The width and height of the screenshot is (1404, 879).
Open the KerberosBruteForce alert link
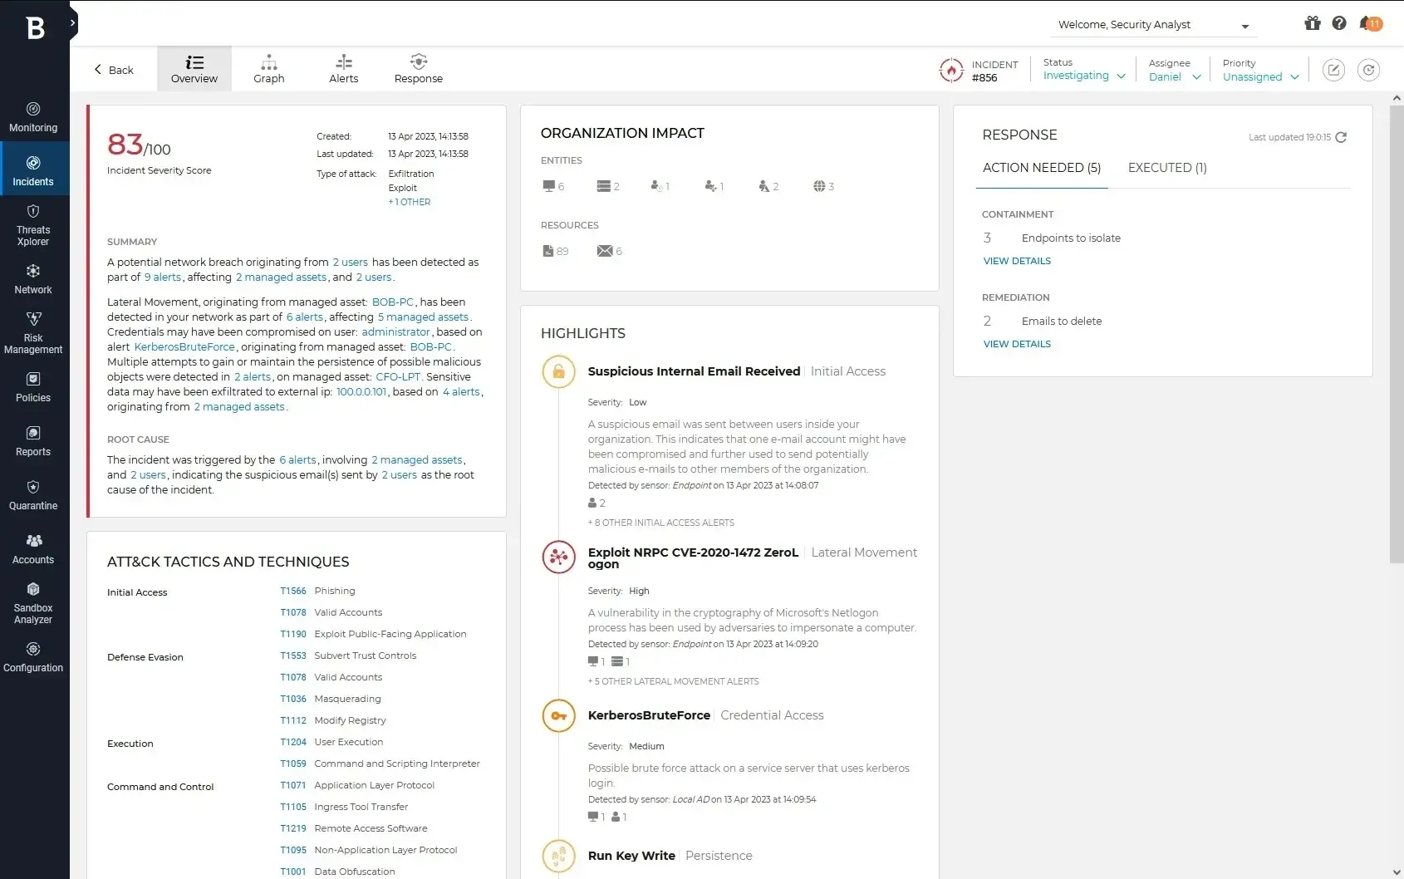[x=184, y=346]
